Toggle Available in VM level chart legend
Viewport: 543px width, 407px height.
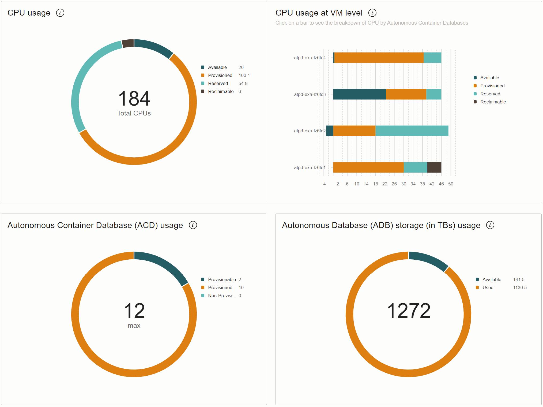486,78
